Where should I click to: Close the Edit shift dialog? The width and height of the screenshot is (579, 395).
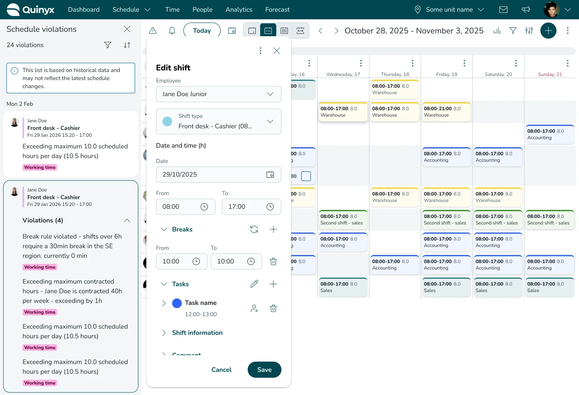click(x=277, y=51)
